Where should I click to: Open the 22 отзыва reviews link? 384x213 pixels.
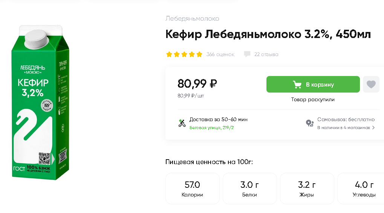[x=266, y=54]
